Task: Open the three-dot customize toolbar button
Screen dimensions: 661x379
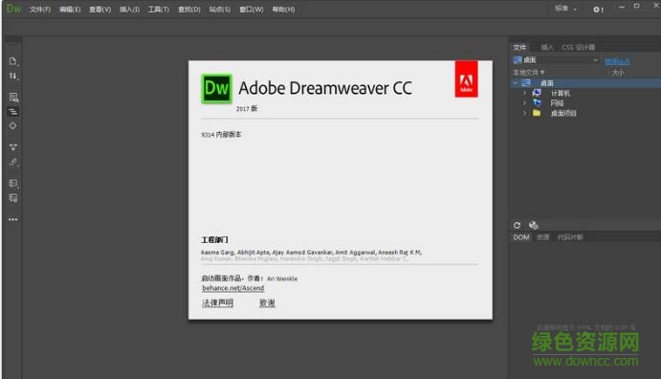Action: (x=13, y=219)
